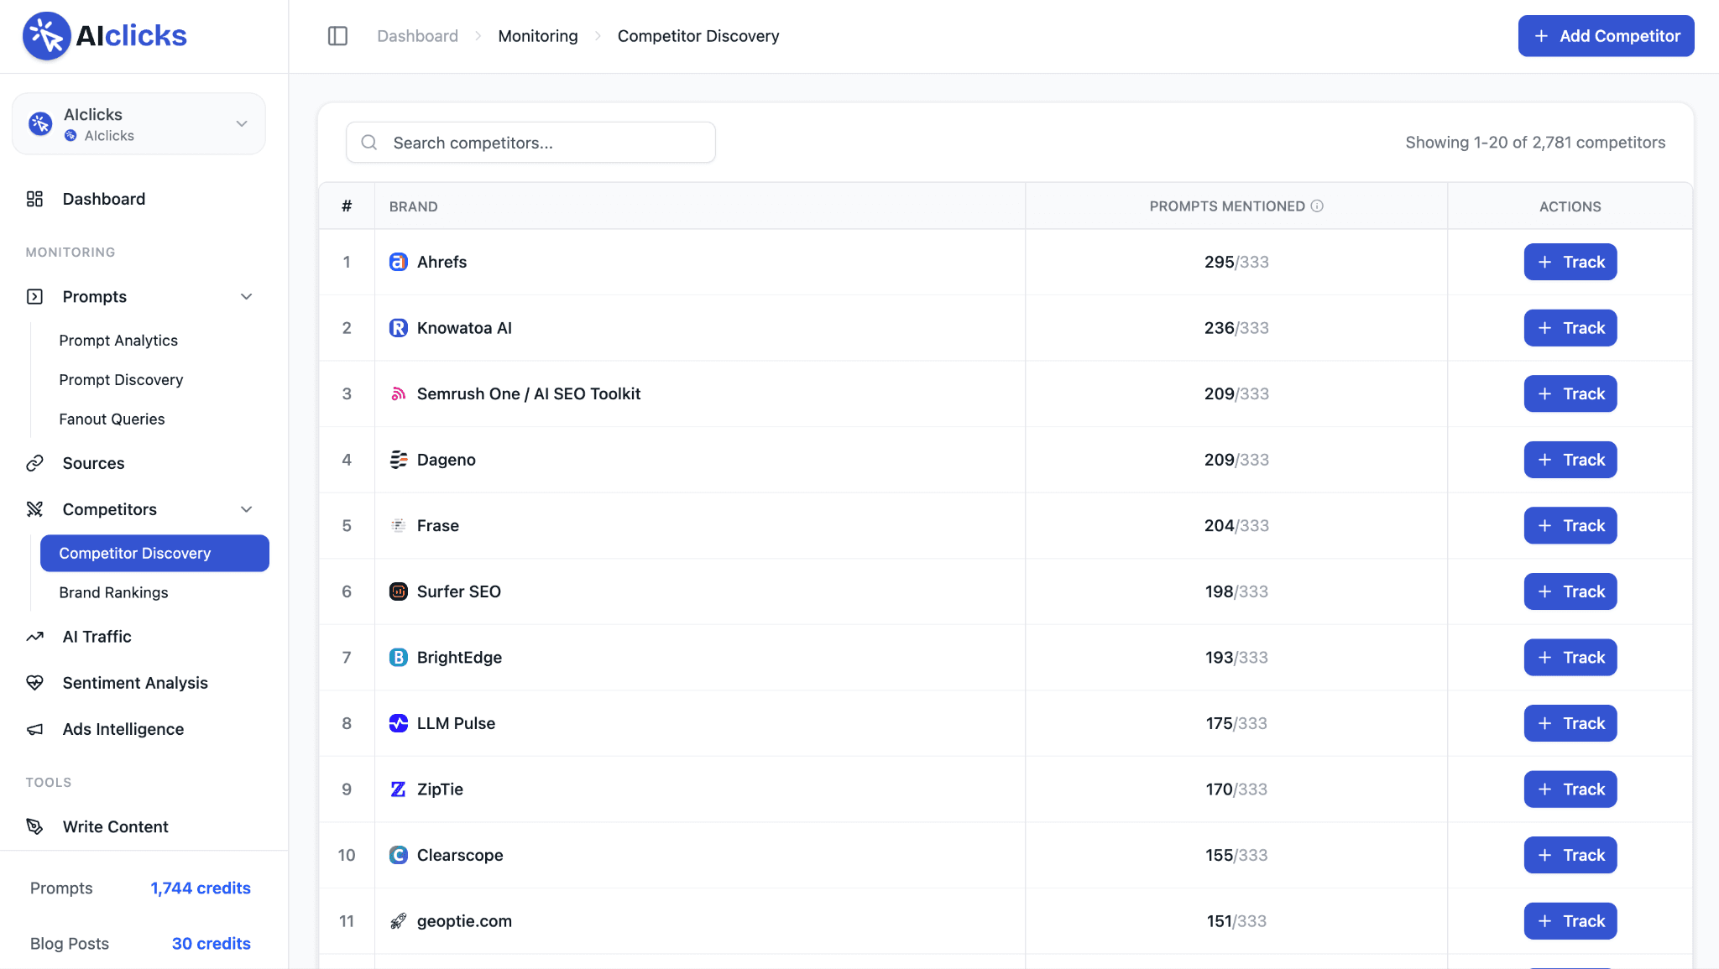Click the Sentiment Analysis heart icon
The height and width of the screenshot is (969, 1719).
34,683
